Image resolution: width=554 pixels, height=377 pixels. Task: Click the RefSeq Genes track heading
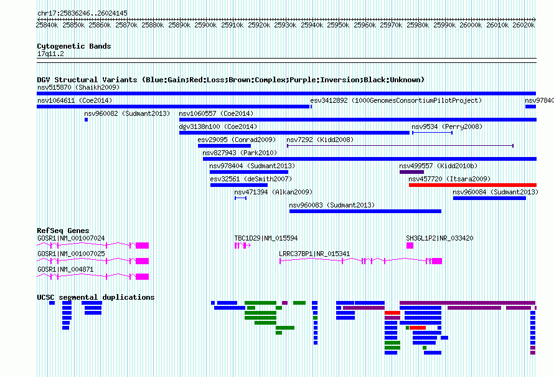pyautogui.click(x=63, y=231)
